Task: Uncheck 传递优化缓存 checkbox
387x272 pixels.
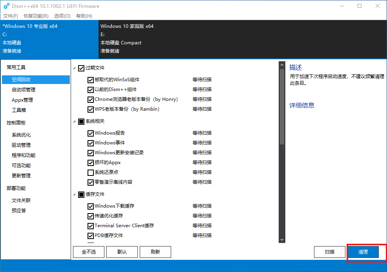Action: point(91,216)
